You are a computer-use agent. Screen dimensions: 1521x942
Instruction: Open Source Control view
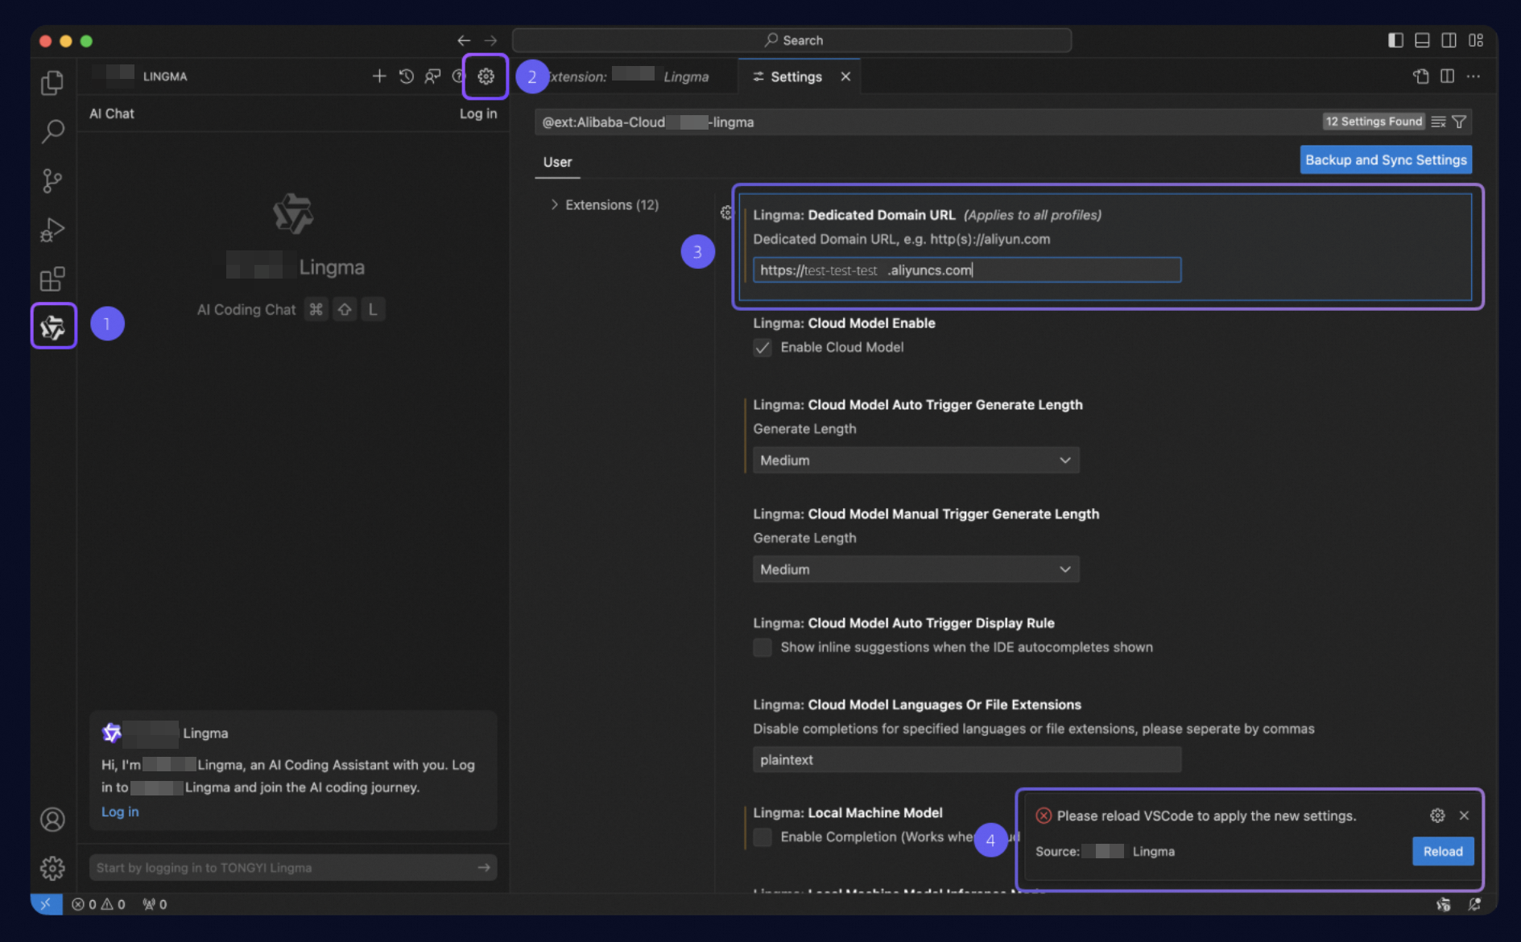[52, 180]
